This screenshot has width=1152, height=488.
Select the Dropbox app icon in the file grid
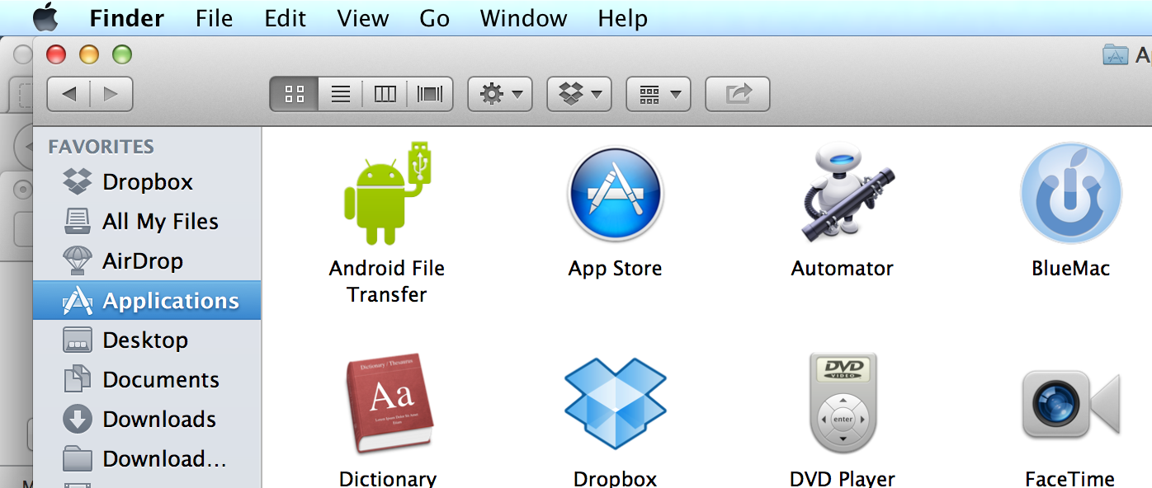point(616,404)
